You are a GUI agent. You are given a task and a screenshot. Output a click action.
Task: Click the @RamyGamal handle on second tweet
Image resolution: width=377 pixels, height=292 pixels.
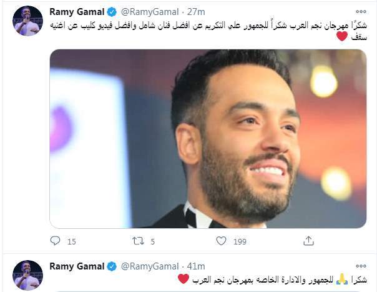click(x=150, y=266)
